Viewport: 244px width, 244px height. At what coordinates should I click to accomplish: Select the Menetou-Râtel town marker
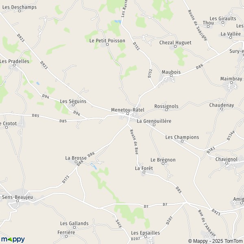click(128, 113)
